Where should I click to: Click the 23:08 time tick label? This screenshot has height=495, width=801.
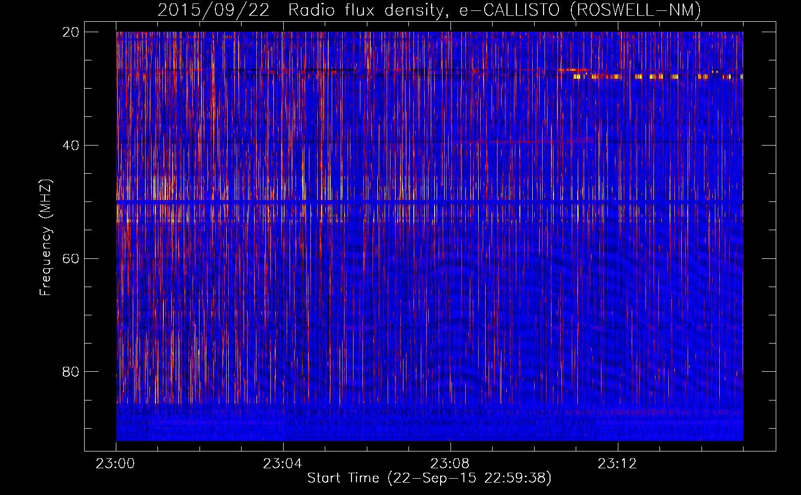pos(450,464)
